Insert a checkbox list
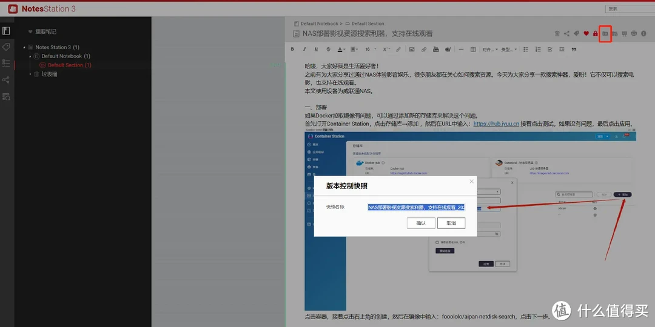 pos(549,49)
